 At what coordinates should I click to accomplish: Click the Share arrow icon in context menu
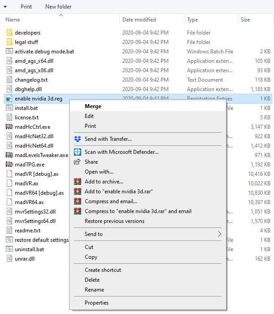(x=77, y=161)
